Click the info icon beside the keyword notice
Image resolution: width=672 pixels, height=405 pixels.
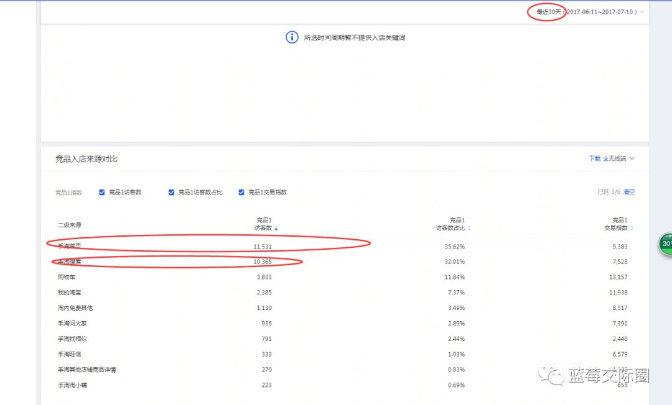[292, 37]
